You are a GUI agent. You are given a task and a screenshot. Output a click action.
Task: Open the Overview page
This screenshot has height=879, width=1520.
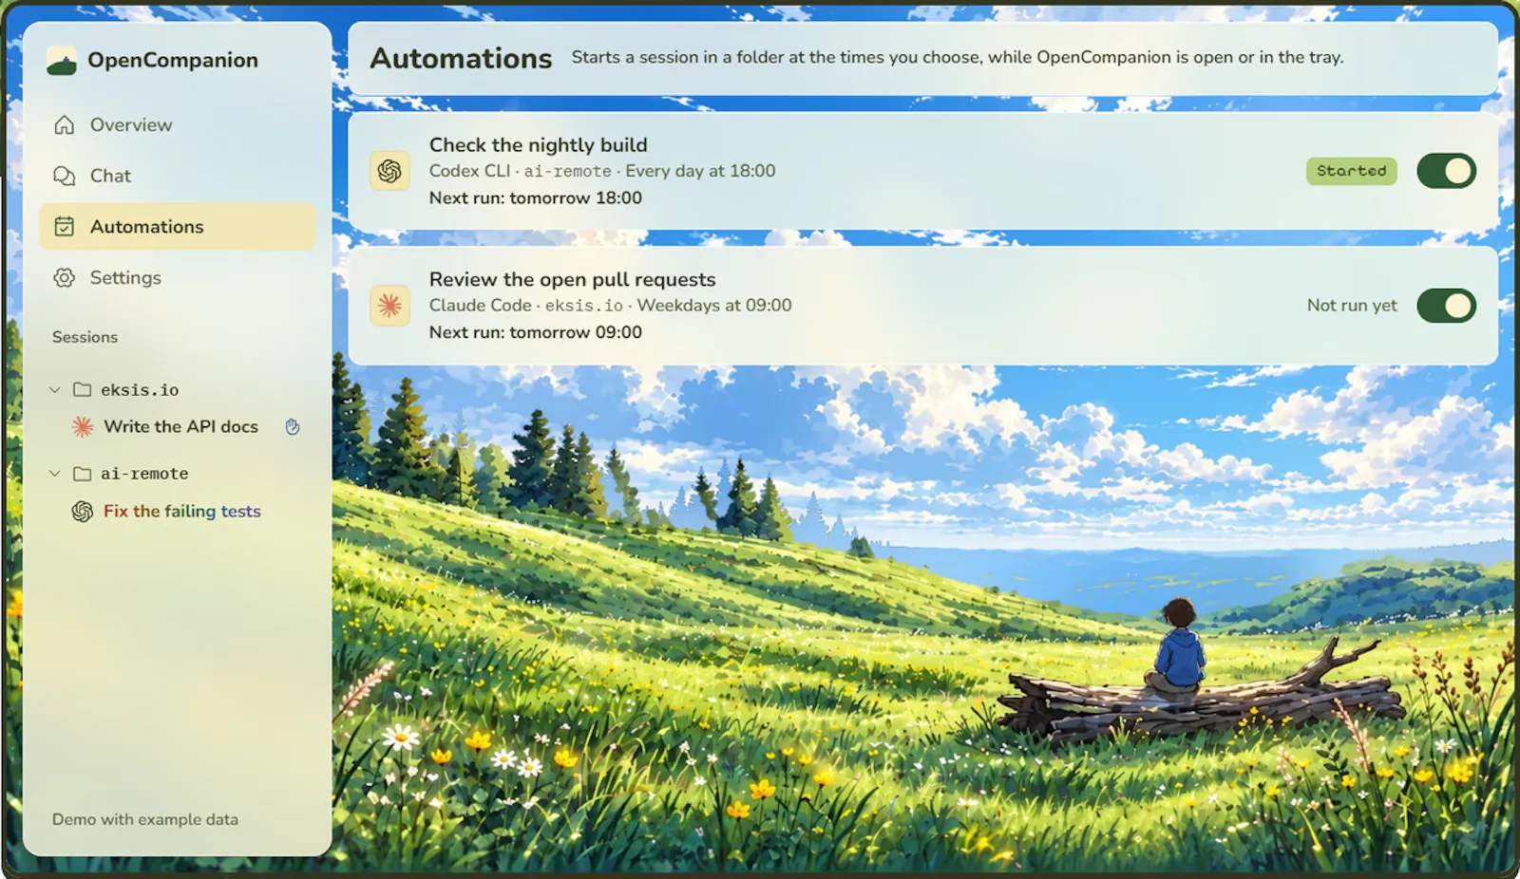click(x=178, y=125)
